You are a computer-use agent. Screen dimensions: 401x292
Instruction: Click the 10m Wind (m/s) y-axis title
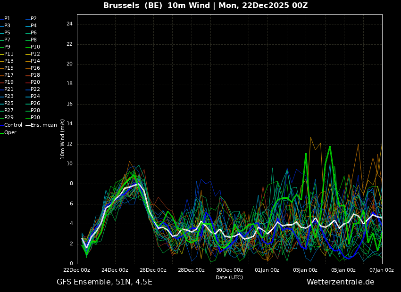pyautogui.click(x=63, y=139)
